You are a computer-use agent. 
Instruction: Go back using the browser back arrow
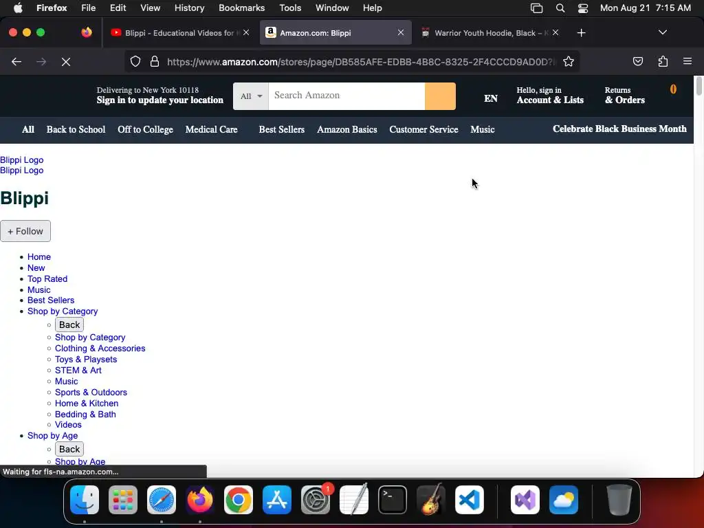(16, 62)
